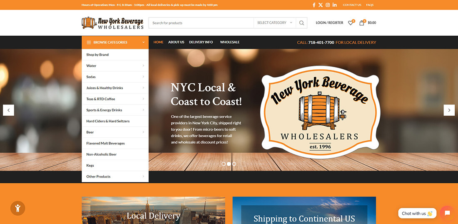This screenshot has width=458, height=224.
Task: Click the Search for products field
Action: (x=201, y=23)
